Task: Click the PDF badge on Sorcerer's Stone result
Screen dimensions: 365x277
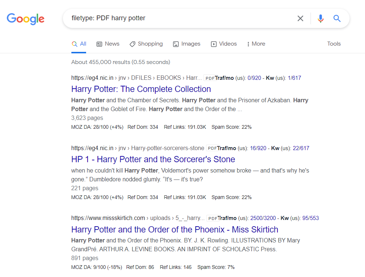Action: click(212, 148)
